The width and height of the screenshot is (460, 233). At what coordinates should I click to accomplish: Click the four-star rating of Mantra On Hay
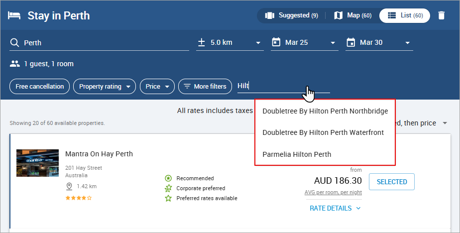[78, 198]
